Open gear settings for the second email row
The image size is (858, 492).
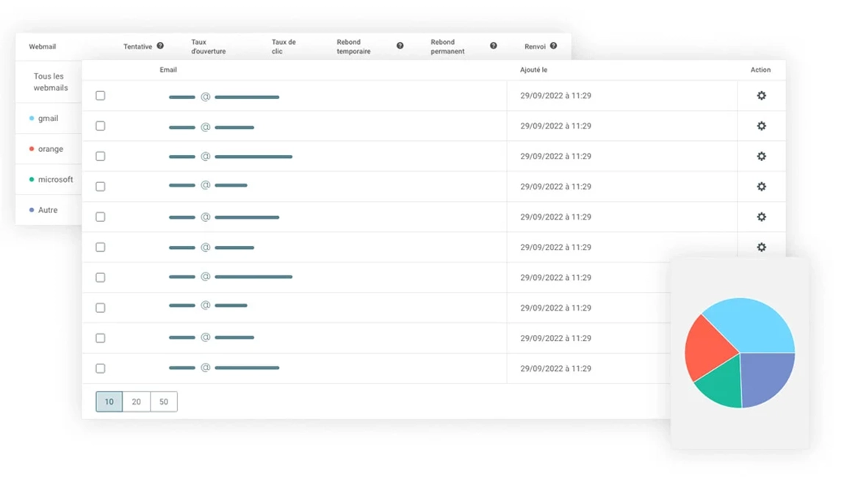point(761,126)
